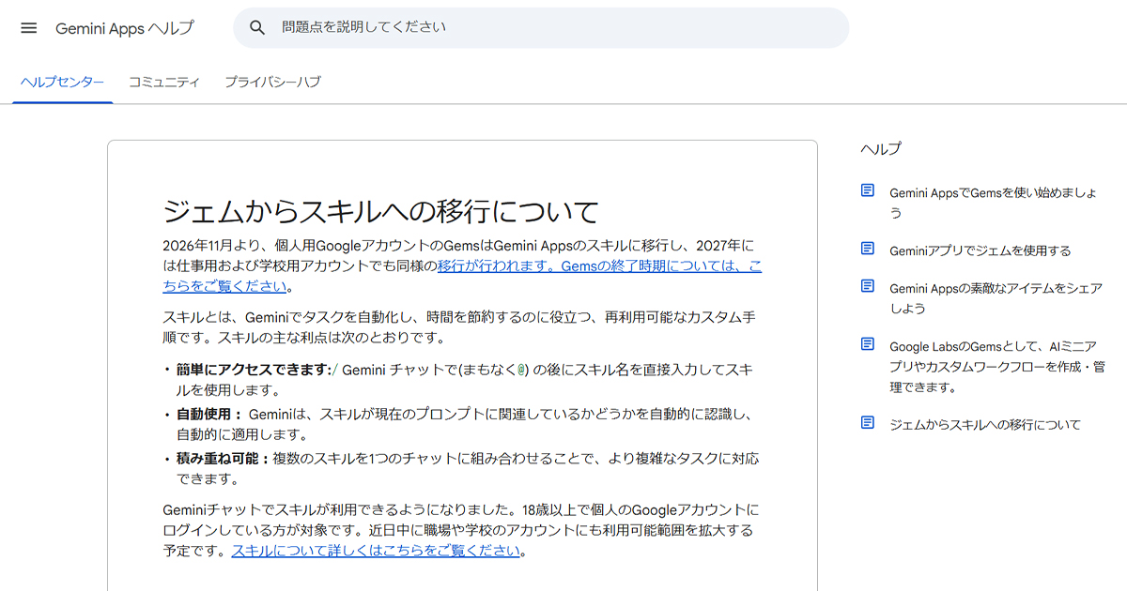The width and height of the screenshot is (1127, 591).
Task: Click the bold text 簡単にアクセスできます
Action: [252, 370]
